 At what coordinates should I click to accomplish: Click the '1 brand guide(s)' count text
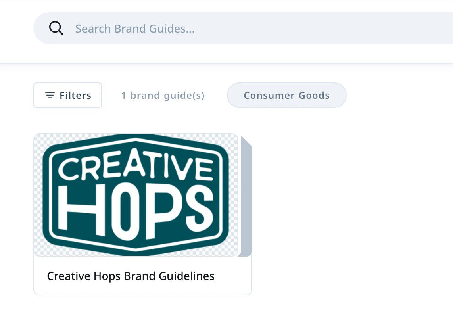163,96
